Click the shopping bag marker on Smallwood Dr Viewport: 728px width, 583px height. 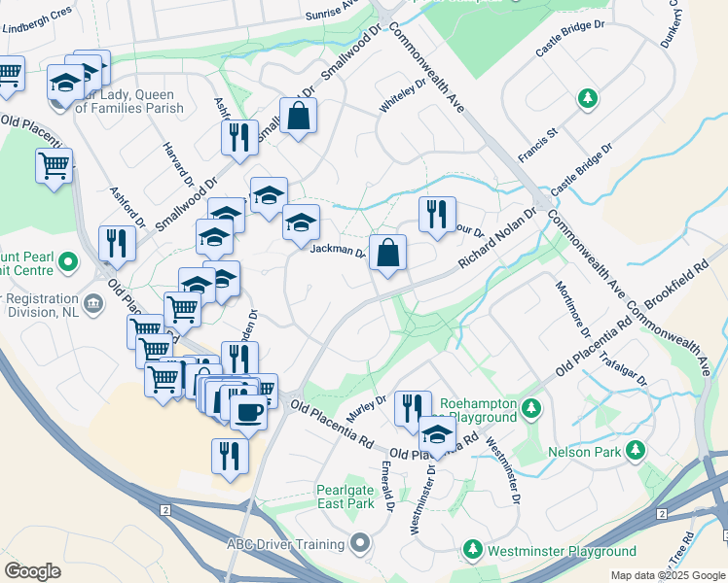pos(298,119)
